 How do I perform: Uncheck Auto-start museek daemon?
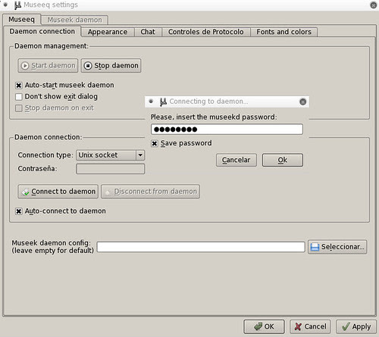tap(19, 86)
